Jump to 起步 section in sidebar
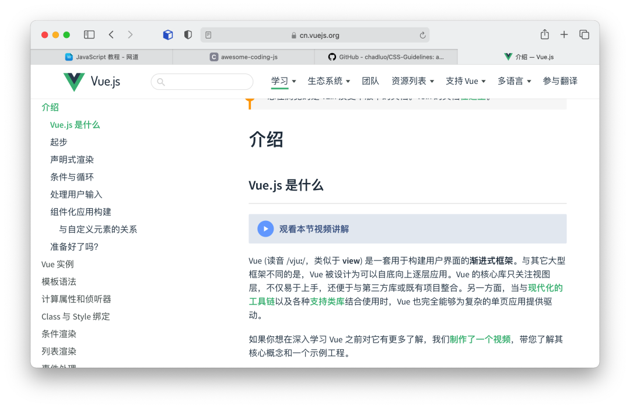630x408 pixels. [59, 142]
